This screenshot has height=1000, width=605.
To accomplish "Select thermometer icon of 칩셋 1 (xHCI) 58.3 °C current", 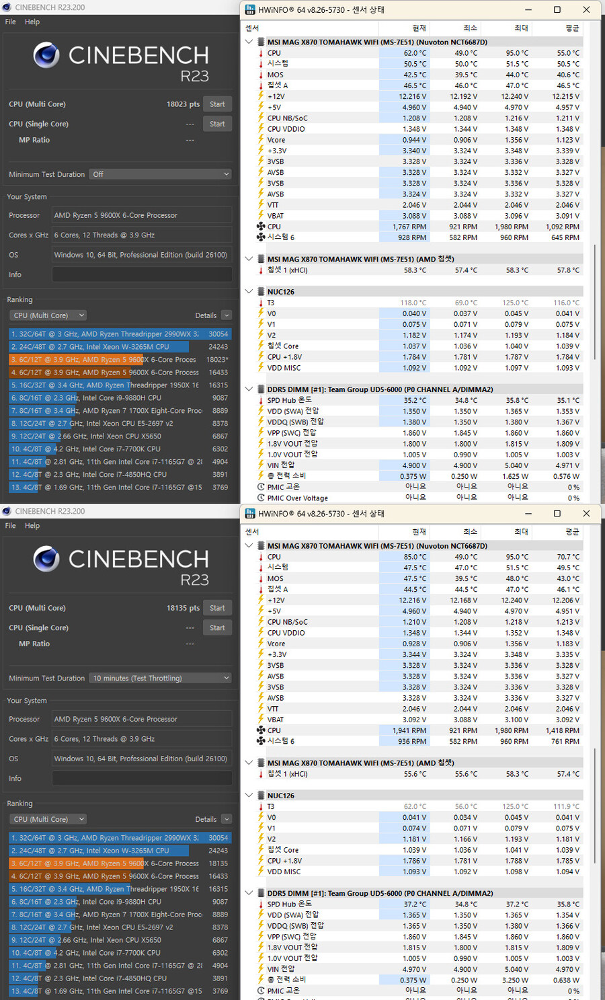I will click(261, 270).
